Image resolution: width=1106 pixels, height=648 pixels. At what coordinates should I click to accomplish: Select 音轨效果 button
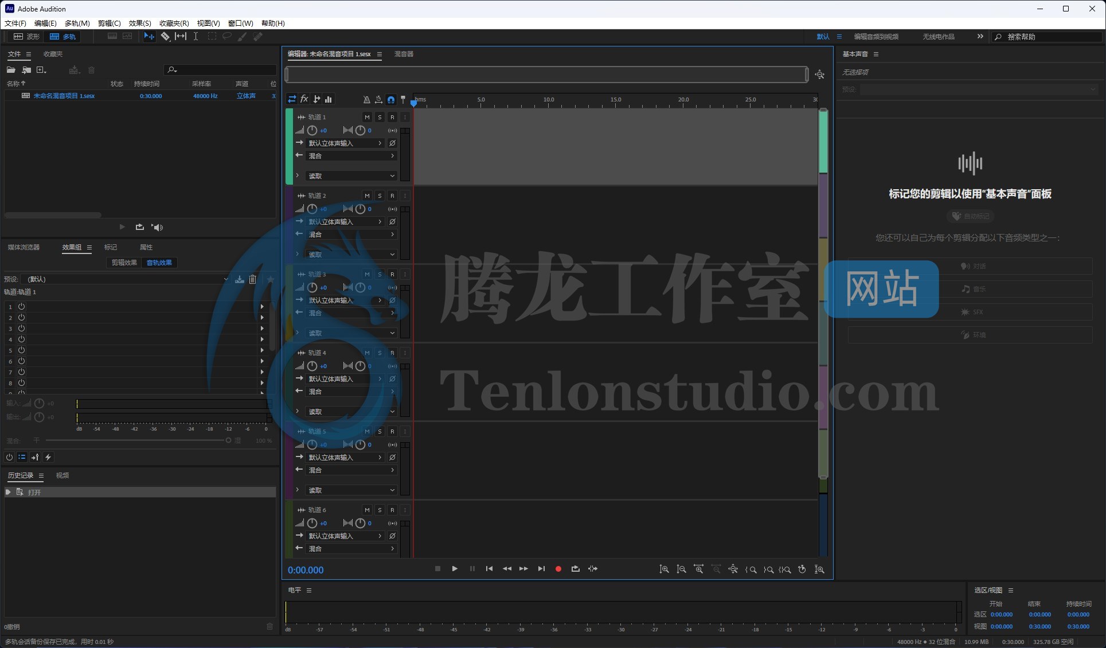159,263
